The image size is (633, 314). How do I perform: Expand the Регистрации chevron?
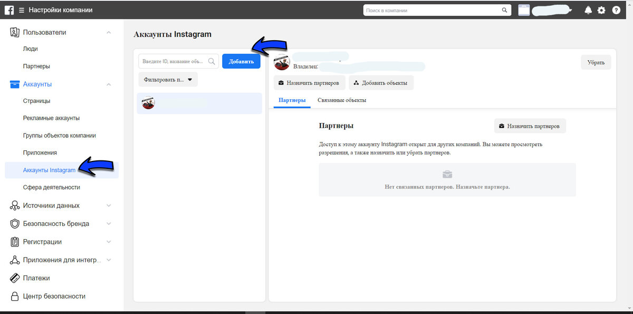109,242
